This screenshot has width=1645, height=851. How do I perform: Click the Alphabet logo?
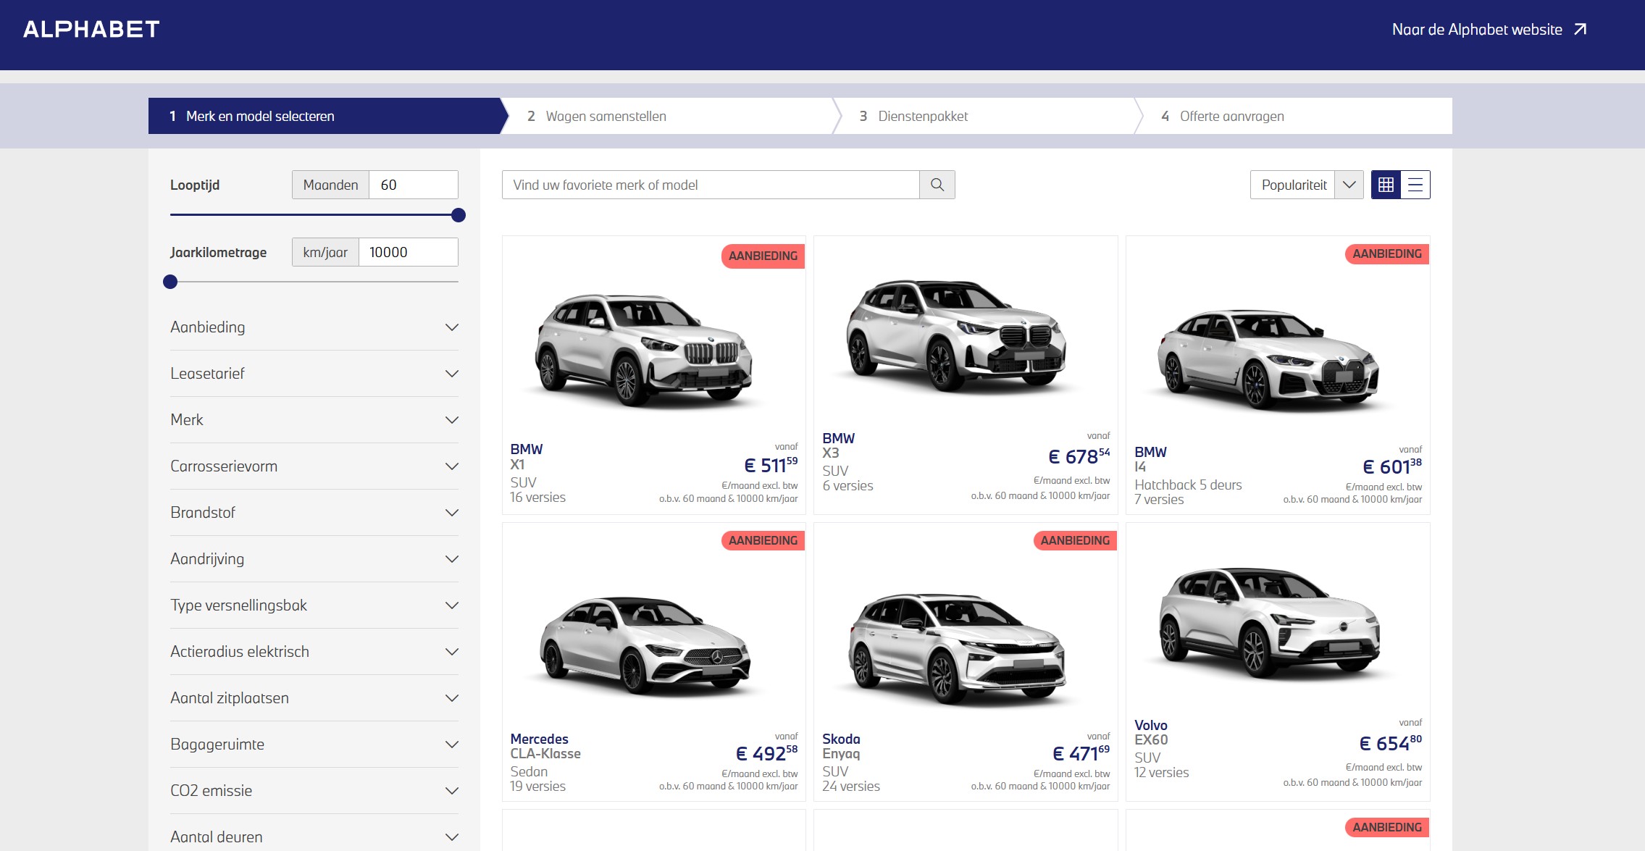[x=91, y=30]
